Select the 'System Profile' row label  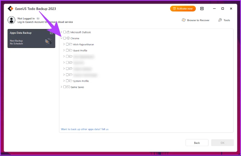tap(81, 81)
